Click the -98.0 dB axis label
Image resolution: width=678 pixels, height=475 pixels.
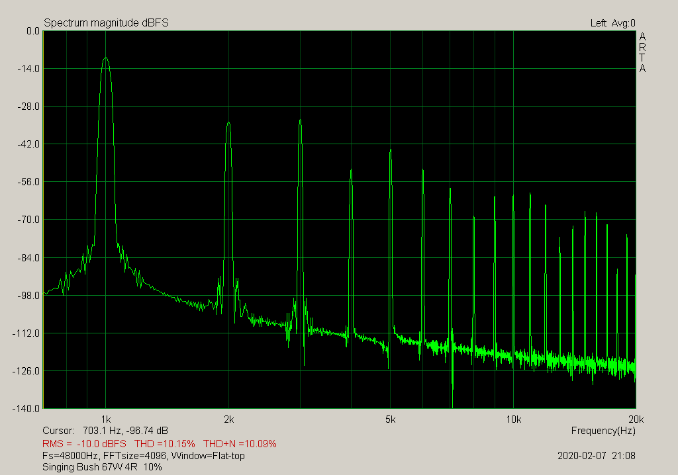[x=28, y=296]
